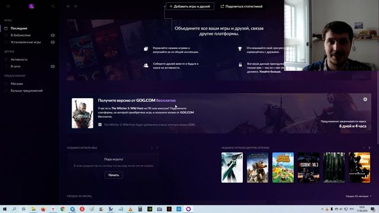Click the friends icon beside 'Соберите друзей вместе'
This screenshot has height=213, width=379.
[146, 65]
